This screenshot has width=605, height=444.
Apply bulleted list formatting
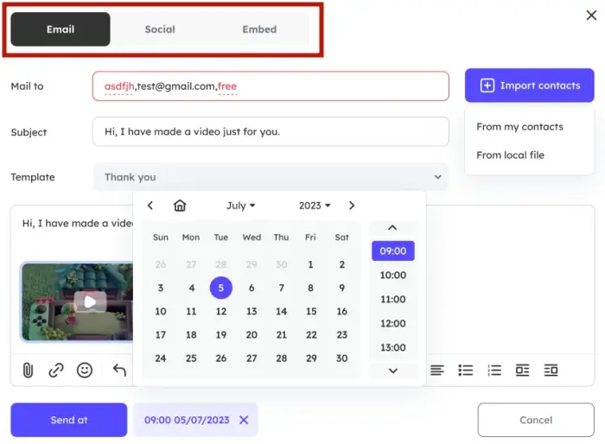(x=466, y=370)
